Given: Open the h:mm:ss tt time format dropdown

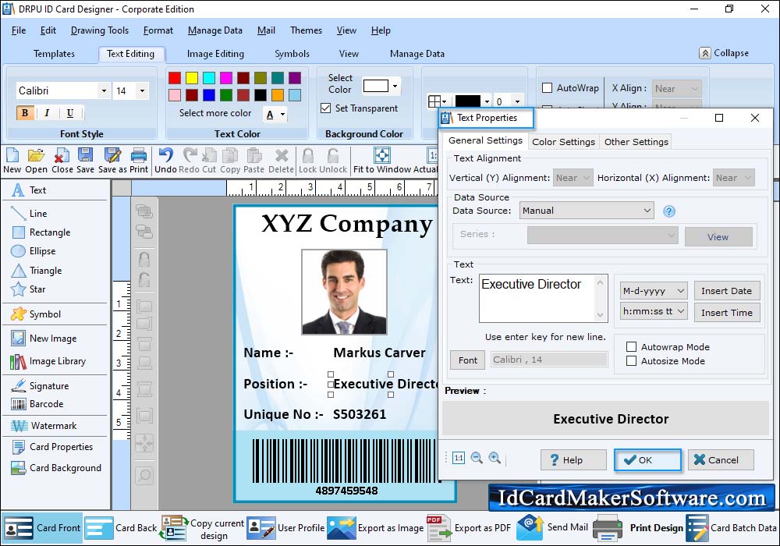Looking at the screenshot, I should coord(654,311).
